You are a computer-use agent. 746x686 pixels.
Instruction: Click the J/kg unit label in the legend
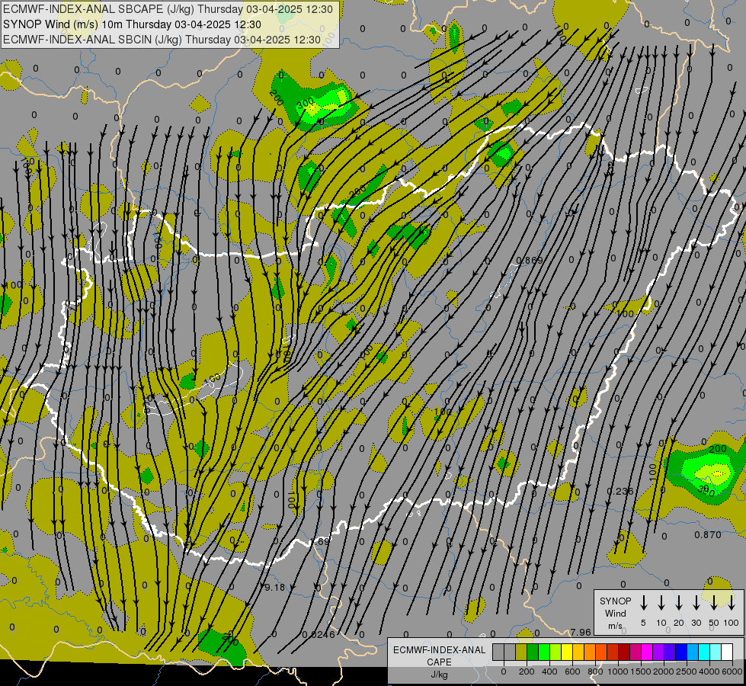click(439, 675)
